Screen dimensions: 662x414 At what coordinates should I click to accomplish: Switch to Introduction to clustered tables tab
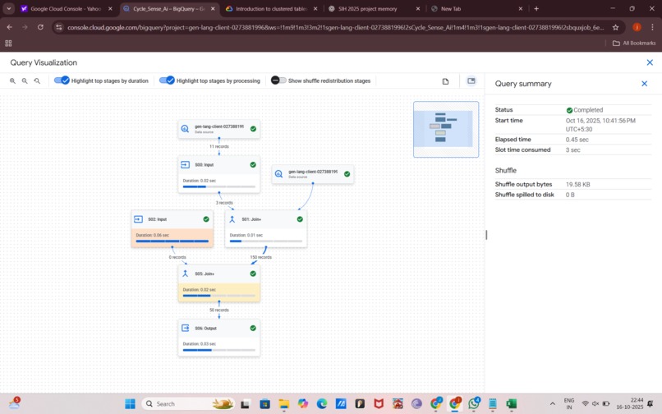coord(272,8)
